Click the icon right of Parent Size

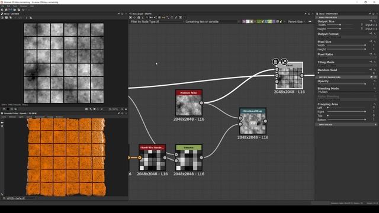click(310, 21)
